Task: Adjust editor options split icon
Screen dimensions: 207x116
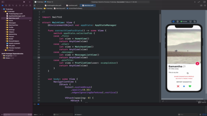Action: 201,5
